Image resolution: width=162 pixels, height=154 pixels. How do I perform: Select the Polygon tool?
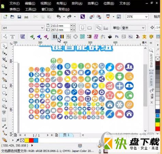(4, 100)
